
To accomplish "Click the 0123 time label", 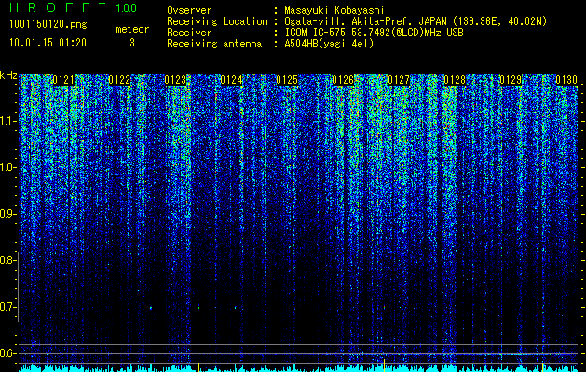I will click(x=175, y=80).
